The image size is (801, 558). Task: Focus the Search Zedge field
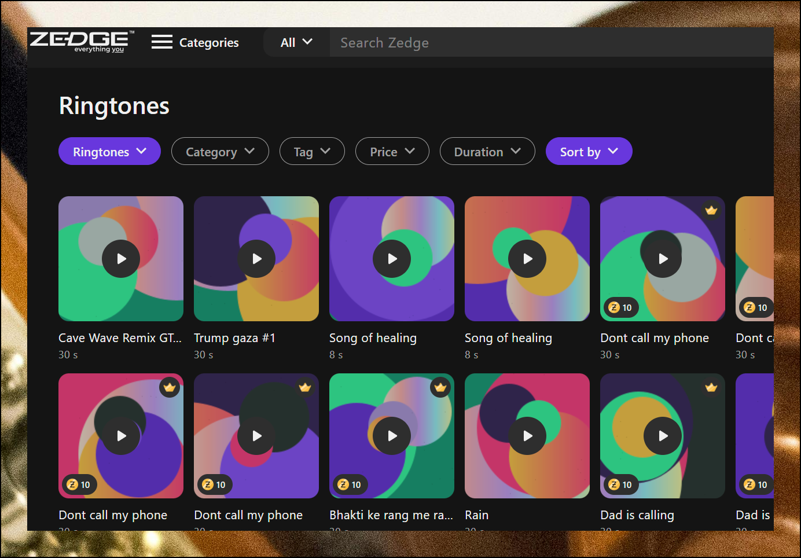coord(552,42)
